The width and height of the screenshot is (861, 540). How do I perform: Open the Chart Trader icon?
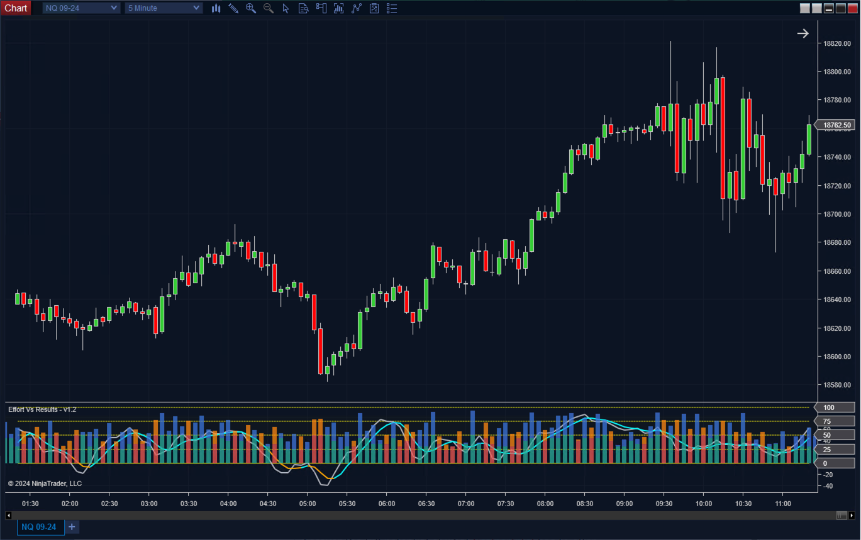[321, 8]
